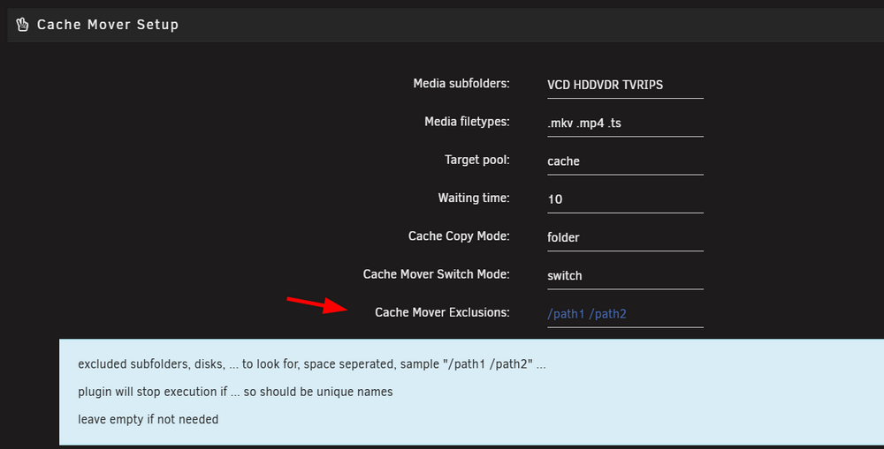Image resolution: width=884 pixels, height=449 pixels.
Task: Click the Target pool field containing cache
Action: (625, 161)
